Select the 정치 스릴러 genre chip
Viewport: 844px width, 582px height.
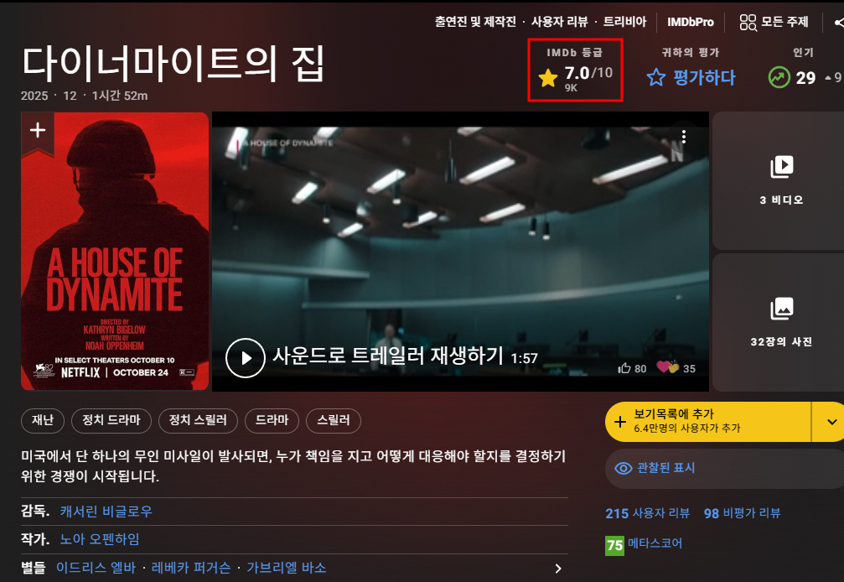199,421
